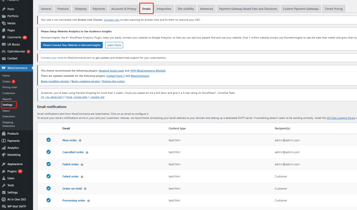Click the Marketing megaphone icon

(x=4, y=155)
